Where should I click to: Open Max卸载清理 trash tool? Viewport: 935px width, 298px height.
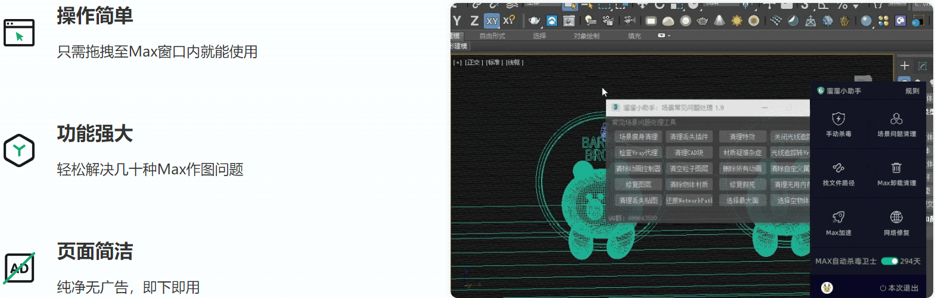click(x=896, y=174)
